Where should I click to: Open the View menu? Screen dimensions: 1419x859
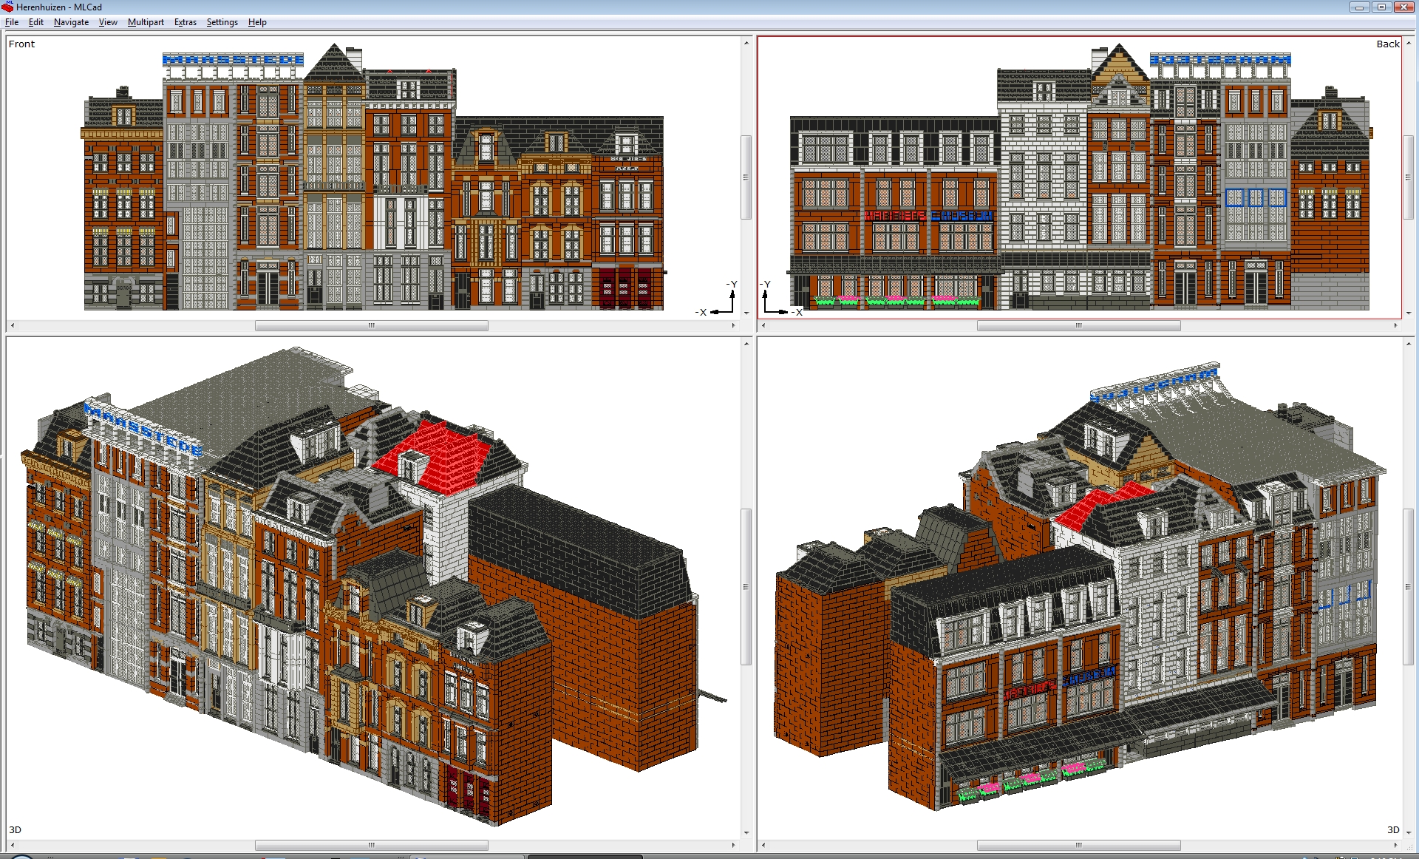(108, 22)
